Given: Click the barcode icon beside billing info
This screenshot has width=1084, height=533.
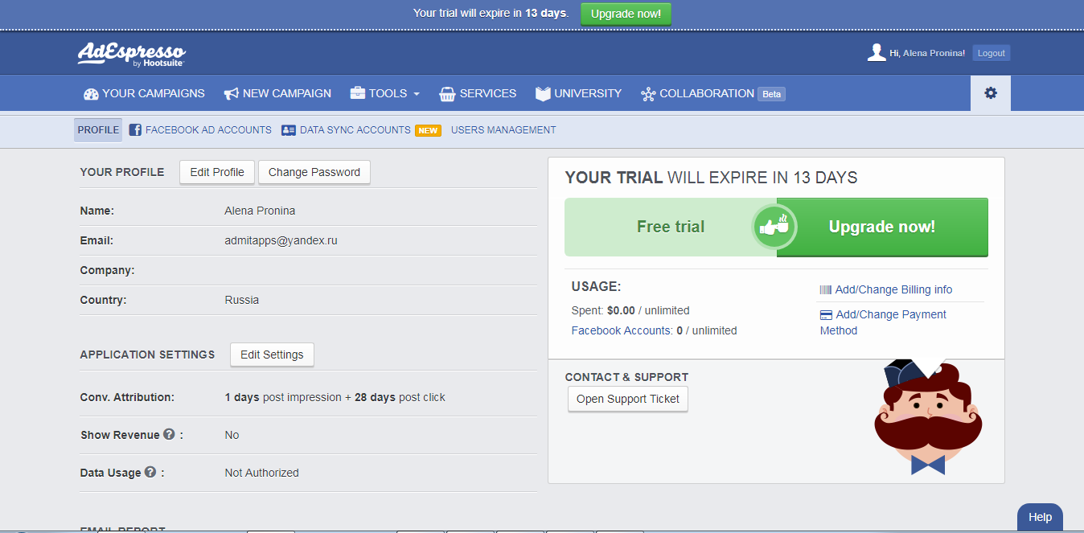Looking at the screenshot, I should [826, 289].
